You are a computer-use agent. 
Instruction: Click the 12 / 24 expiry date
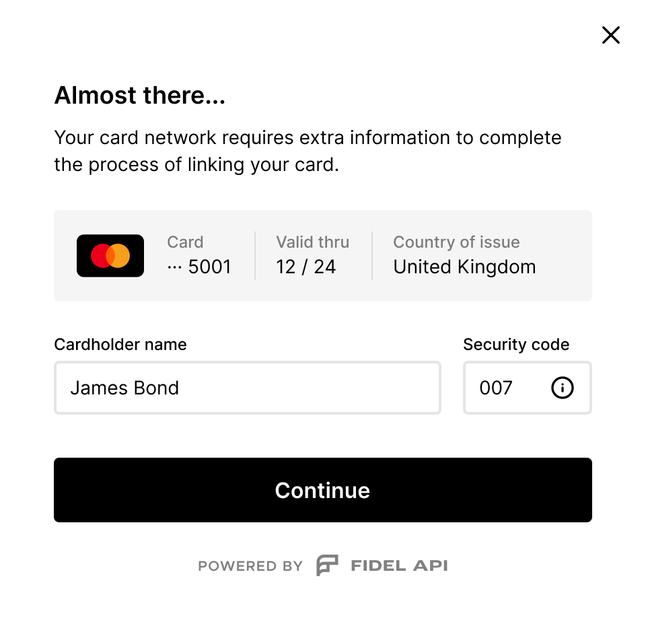pos(306,267)
